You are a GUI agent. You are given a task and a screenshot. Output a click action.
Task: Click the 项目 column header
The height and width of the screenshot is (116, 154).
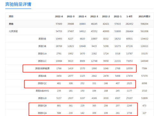tap(11, 16)
